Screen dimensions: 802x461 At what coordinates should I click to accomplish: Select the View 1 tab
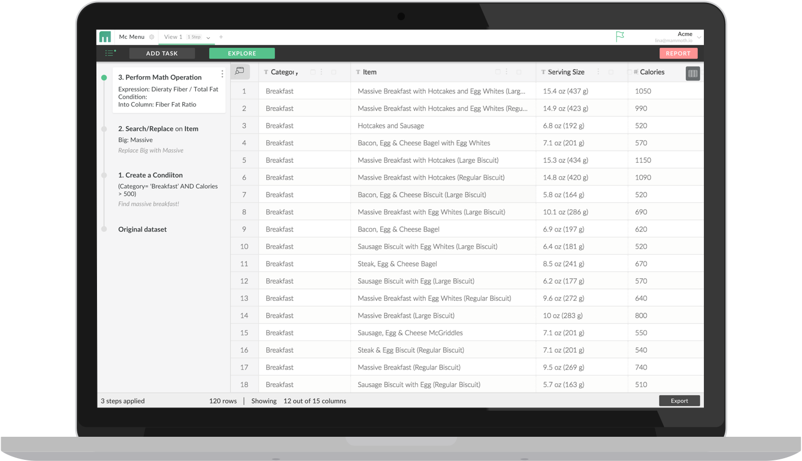pyautogui.click(x=173, y=37)
